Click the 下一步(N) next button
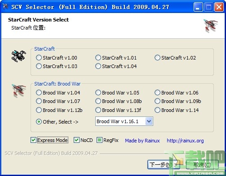 pyautogui.click(x=164, y=165)
